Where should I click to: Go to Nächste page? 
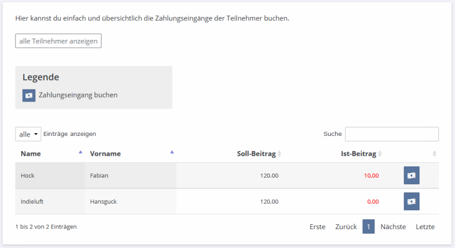[393, 226]
